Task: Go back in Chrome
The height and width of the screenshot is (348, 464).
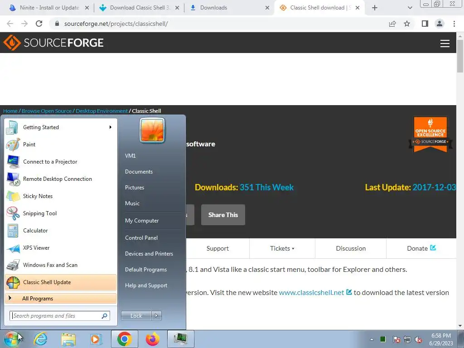Action: pyautogui.click(x=10, y=24)
